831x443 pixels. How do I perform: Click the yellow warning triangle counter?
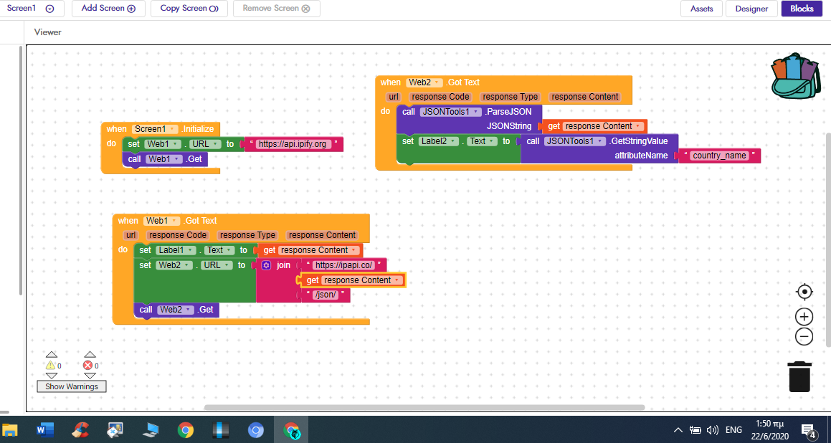(51, 366)
